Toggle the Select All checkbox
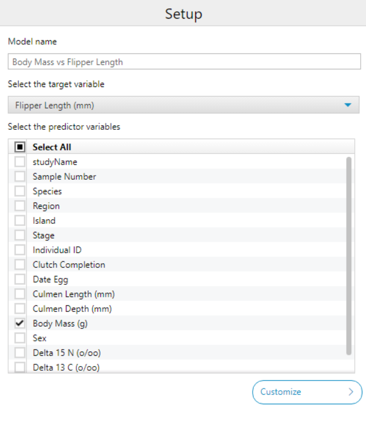The width and height of the screenshot is (366, 433). point(20,147)
